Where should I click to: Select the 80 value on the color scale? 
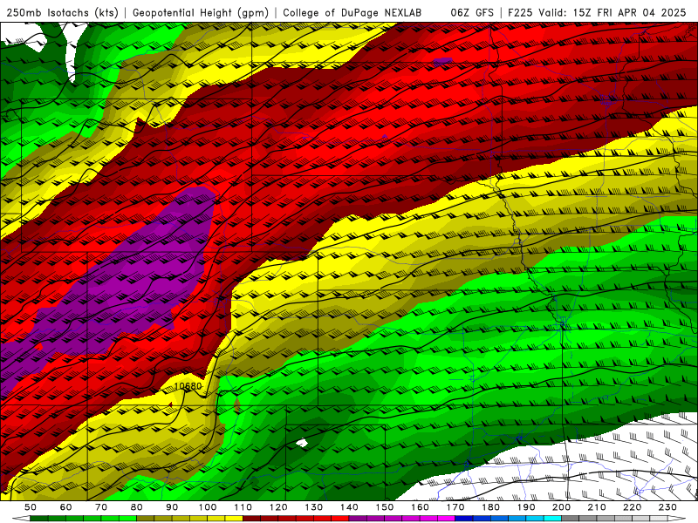click(137, 507)
